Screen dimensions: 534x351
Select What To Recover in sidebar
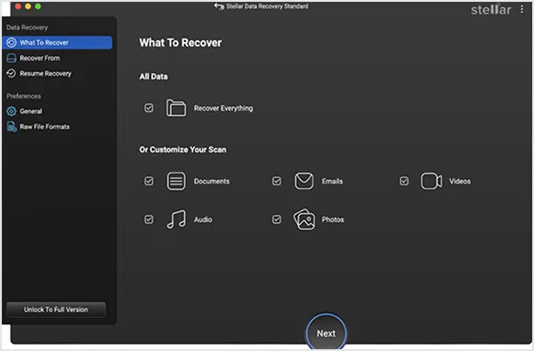point(57,43)
